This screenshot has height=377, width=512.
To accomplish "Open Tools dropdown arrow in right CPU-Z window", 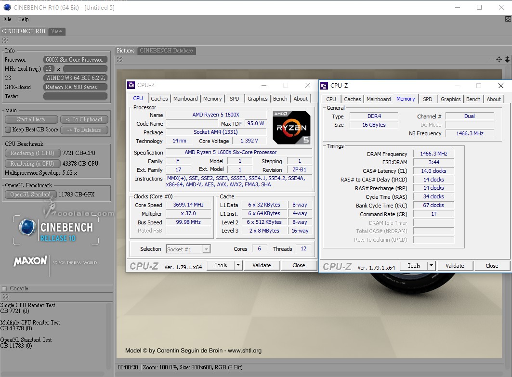I will click(431, 266).
